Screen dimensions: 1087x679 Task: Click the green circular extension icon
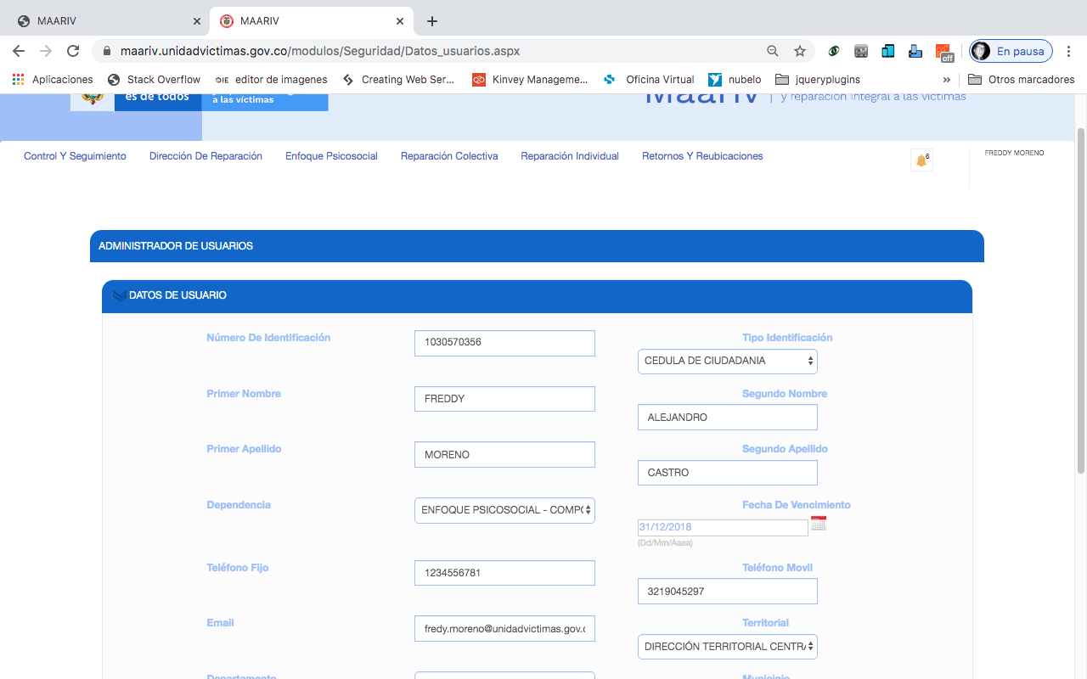834,51
